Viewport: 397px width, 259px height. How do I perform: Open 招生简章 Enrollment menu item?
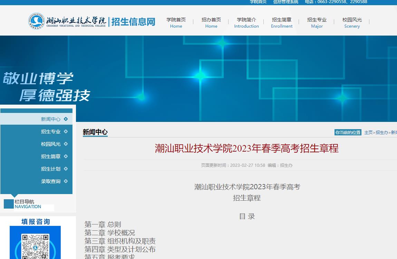click(282, 22)
